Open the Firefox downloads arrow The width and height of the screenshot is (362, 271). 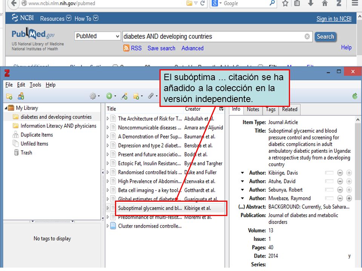311,3
